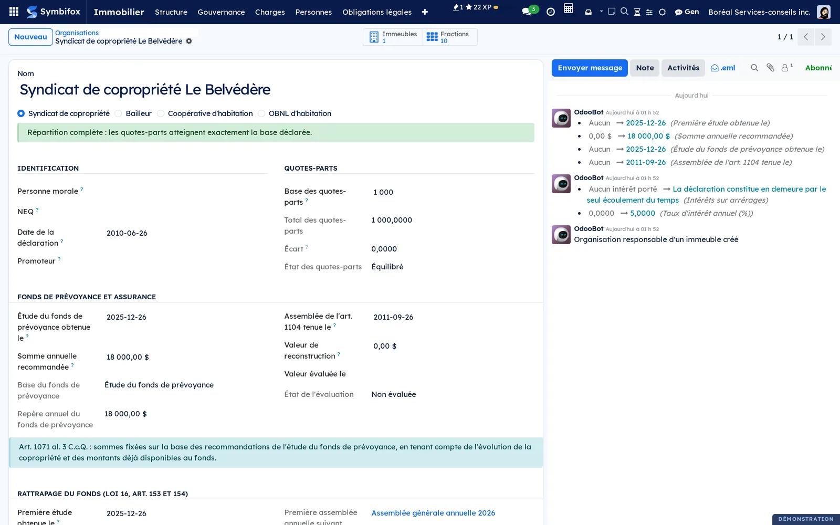Click the Symbifox logo
Screen dimensions: 840x525
[54, 12]
